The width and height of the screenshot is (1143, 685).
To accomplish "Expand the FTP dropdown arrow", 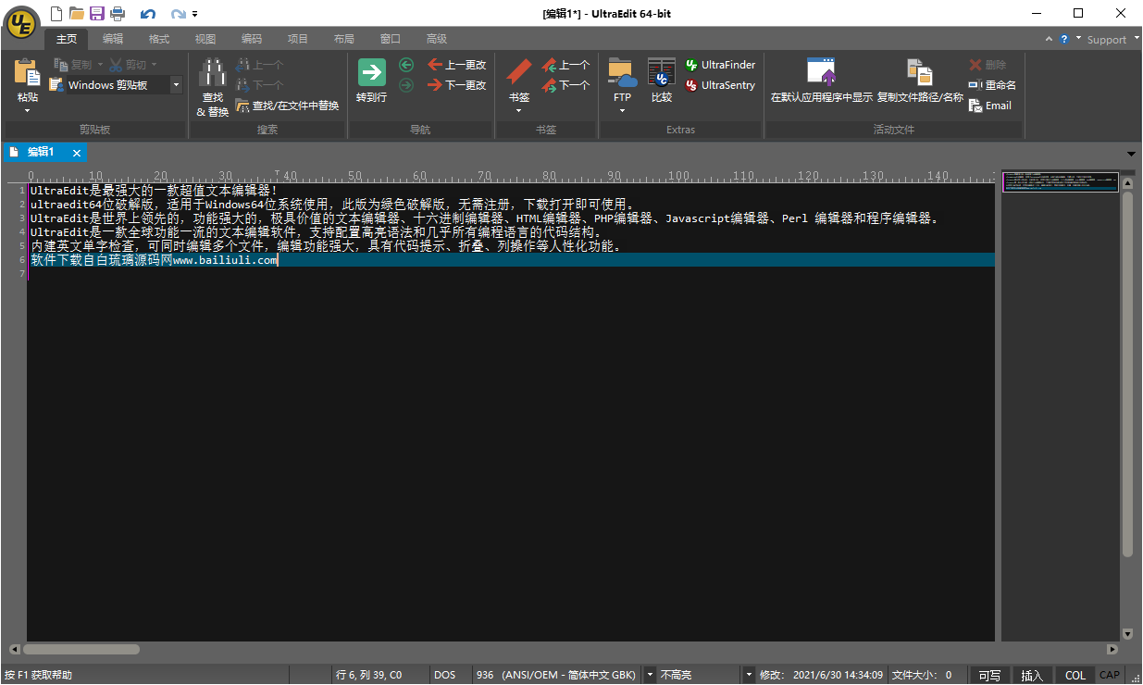I will pos(622,111).
